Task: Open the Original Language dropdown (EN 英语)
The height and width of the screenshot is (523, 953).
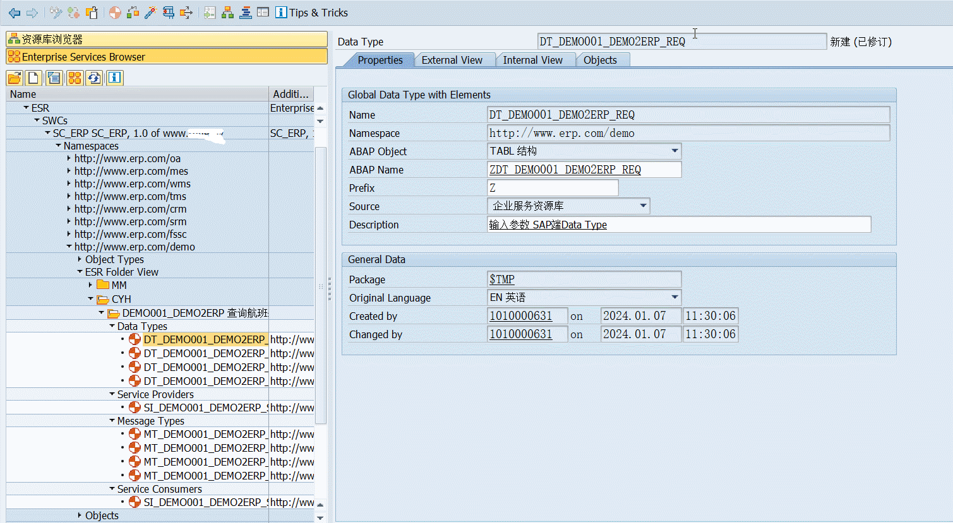Action: 674,297
